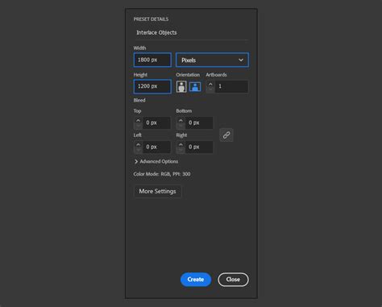Increase Left bleed value arrow
This screenshot has width=382, height=307.
pyautogui.click(x=138, y=144)
